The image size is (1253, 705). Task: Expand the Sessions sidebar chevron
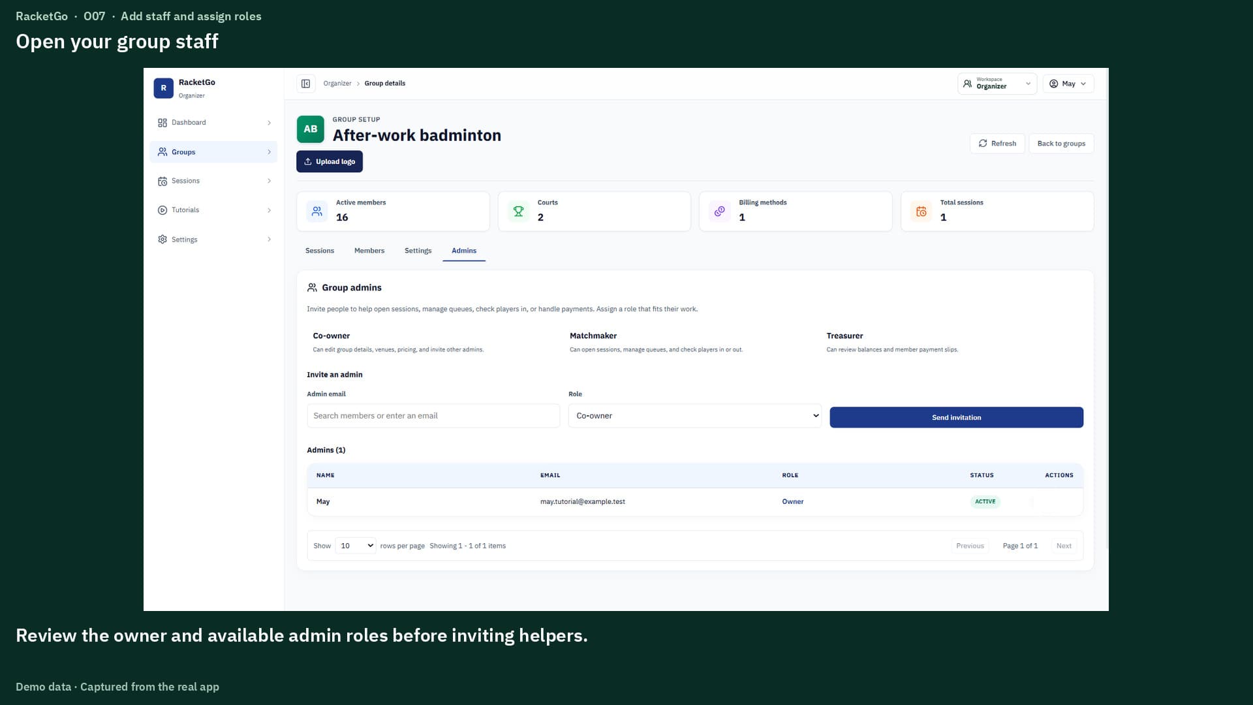pos(269,181)
